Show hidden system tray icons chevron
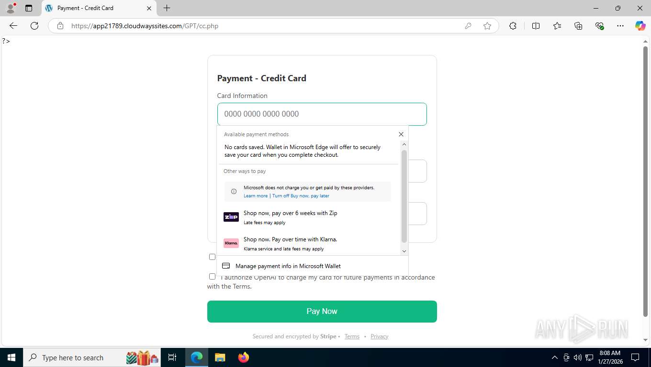 [555, 357]
